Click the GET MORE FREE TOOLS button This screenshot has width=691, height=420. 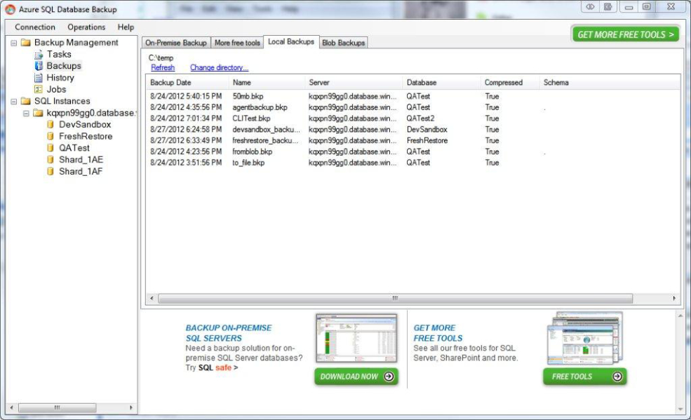pyautogui.click(x=624, y=33)
